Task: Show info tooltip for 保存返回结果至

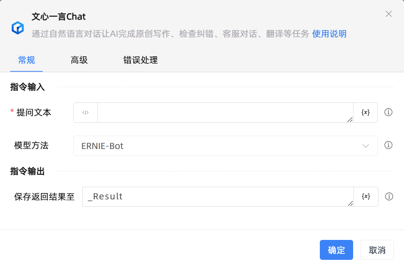Action: point(389,197)
